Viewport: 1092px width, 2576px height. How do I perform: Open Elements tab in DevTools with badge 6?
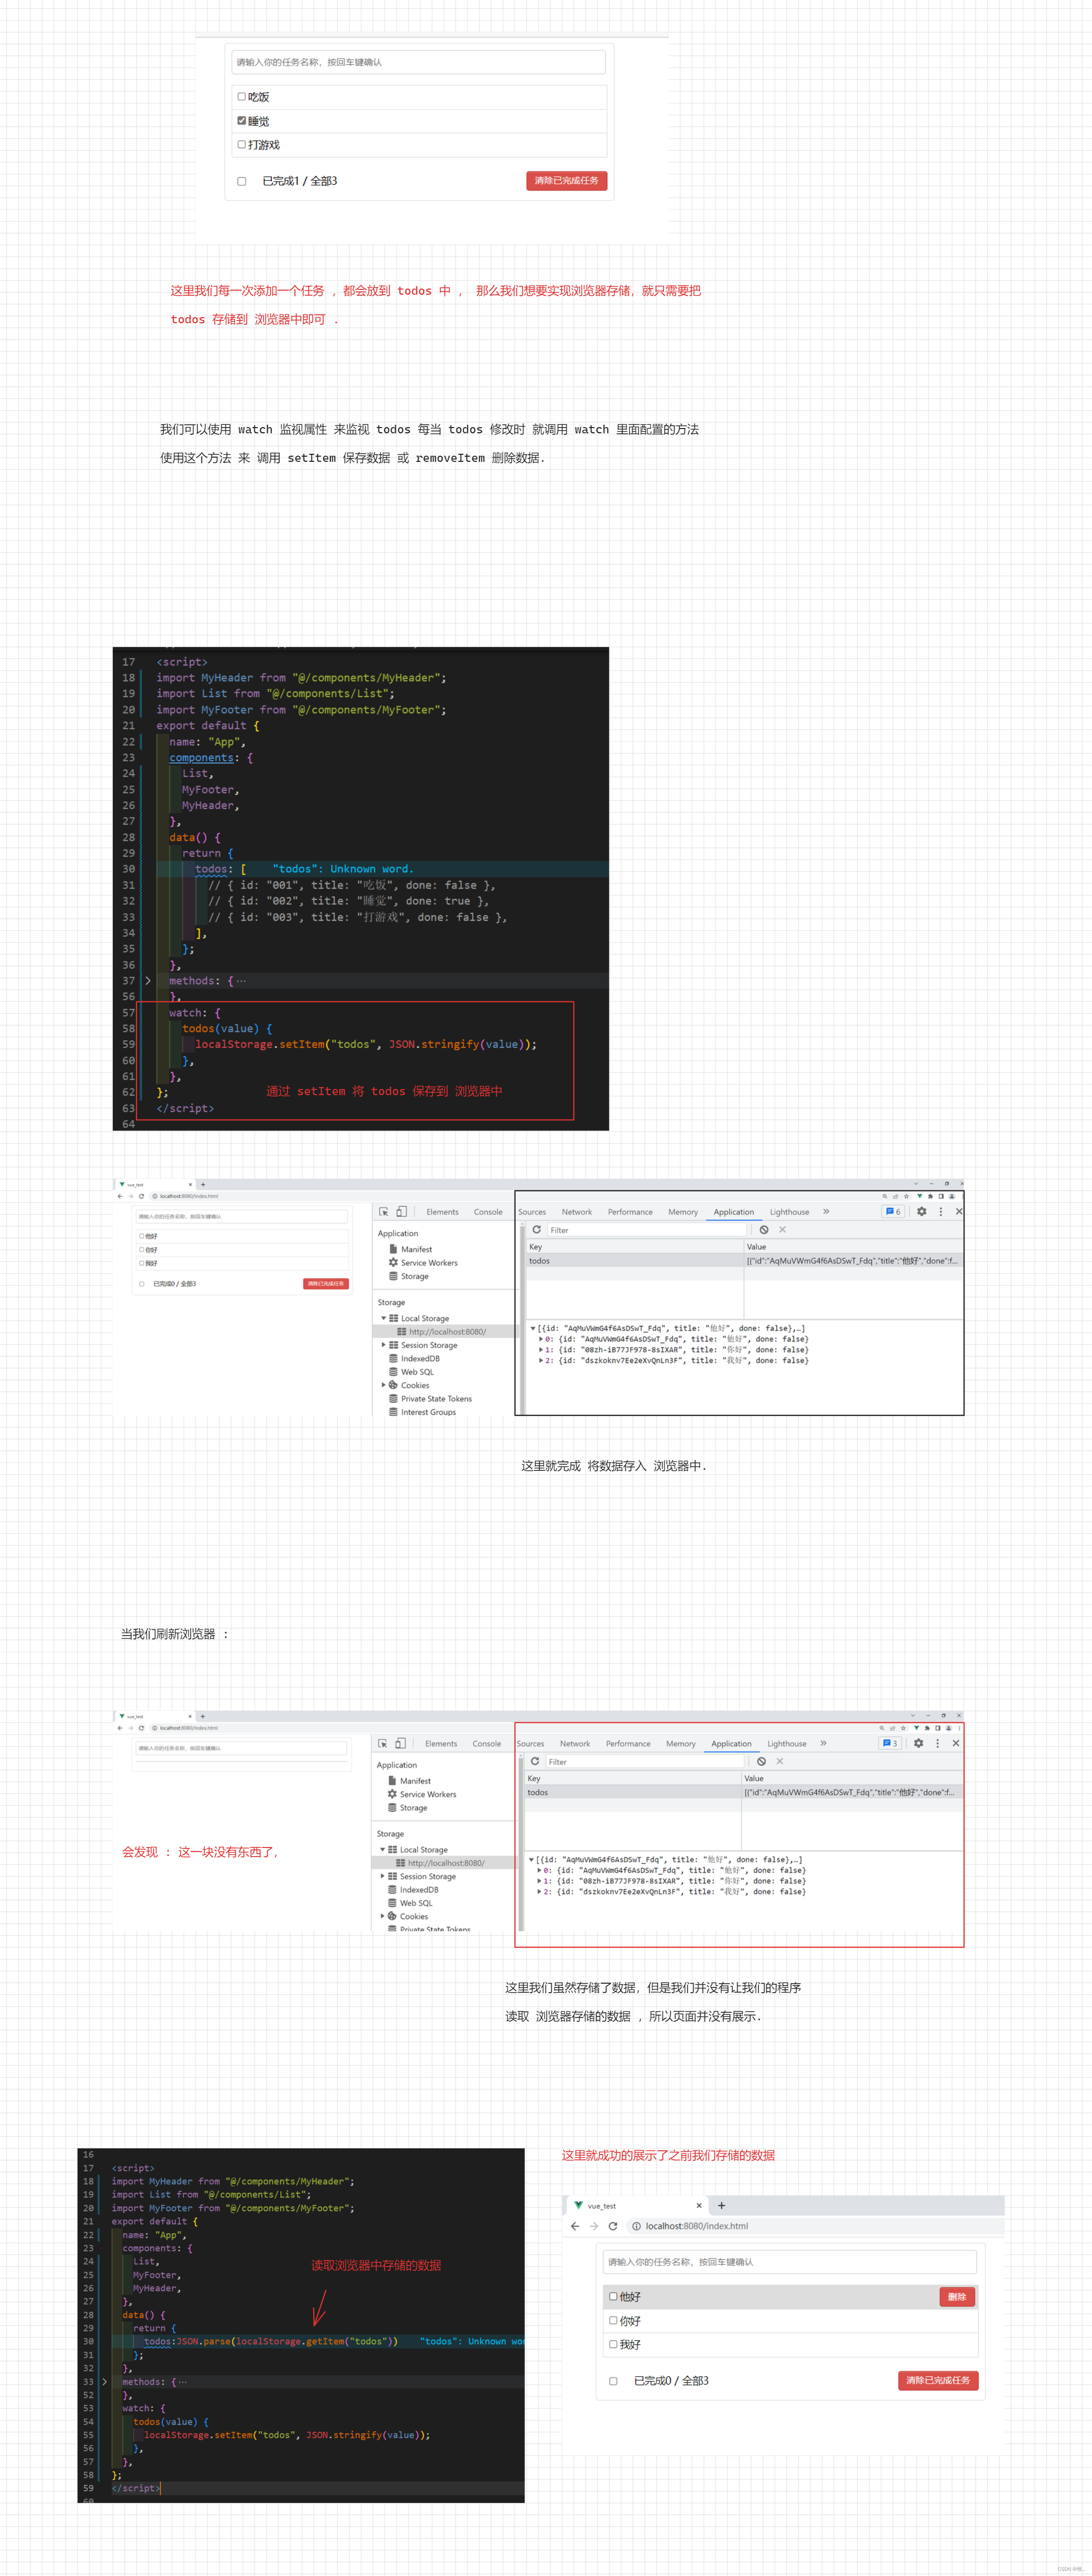point(442,1212)
